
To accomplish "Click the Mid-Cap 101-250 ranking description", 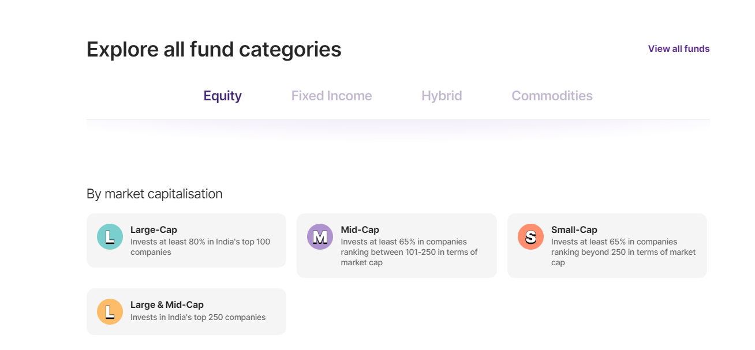I will [409, 252].
